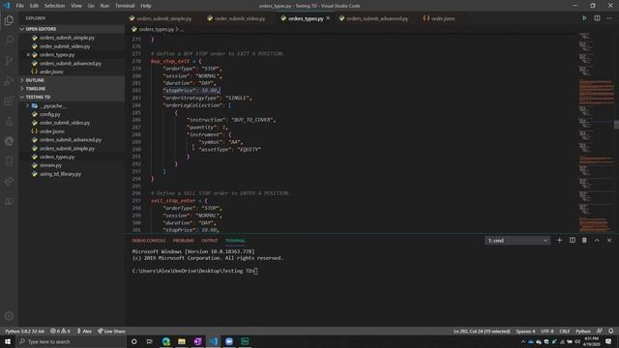Split the editor to the right
This screenshot has width=619, height=348.
597,18
